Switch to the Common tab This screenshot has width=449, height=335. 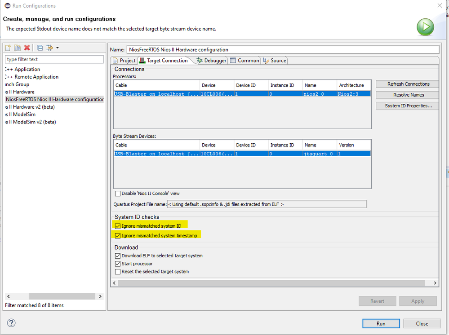click(x=245, y=61)
